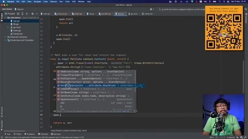Open the Database side tool window
Viewport: 248px width, 139px height.
click(x=246, y=18)
